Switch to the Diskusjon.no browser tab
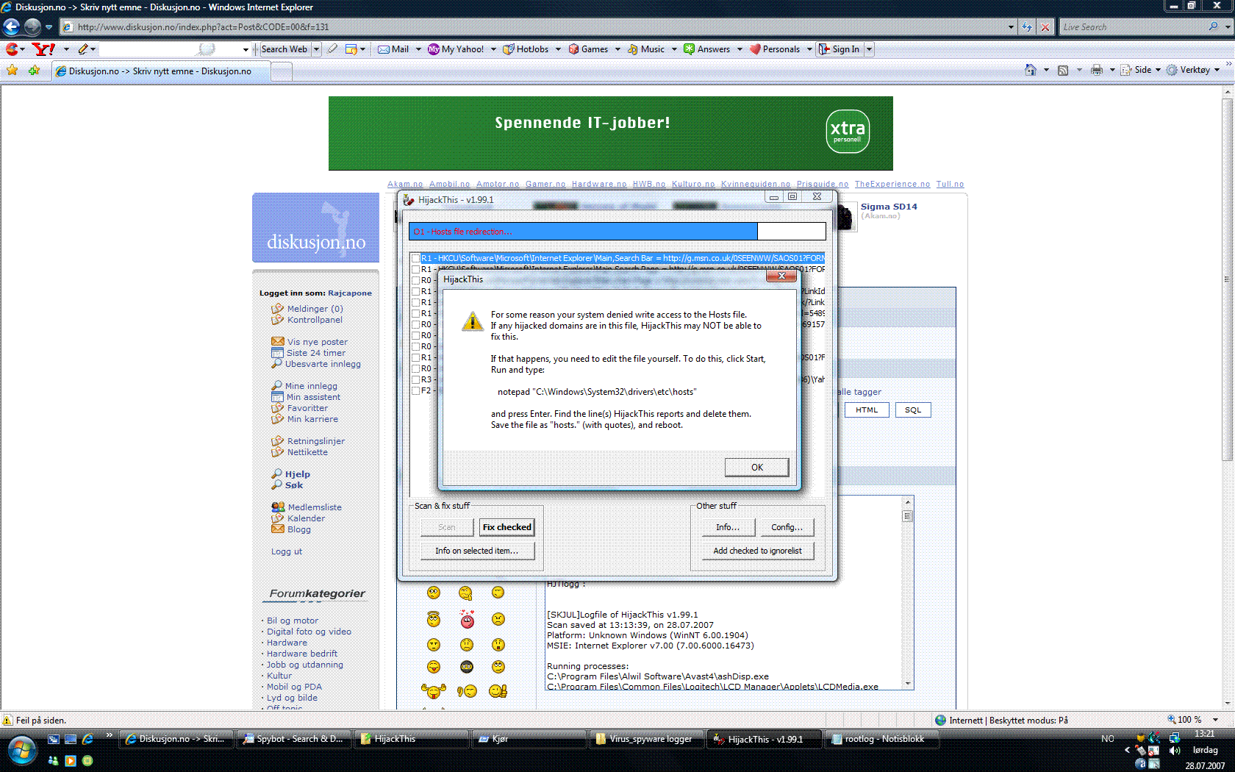Screen dimensions: 1235x772 click(161, 71)
